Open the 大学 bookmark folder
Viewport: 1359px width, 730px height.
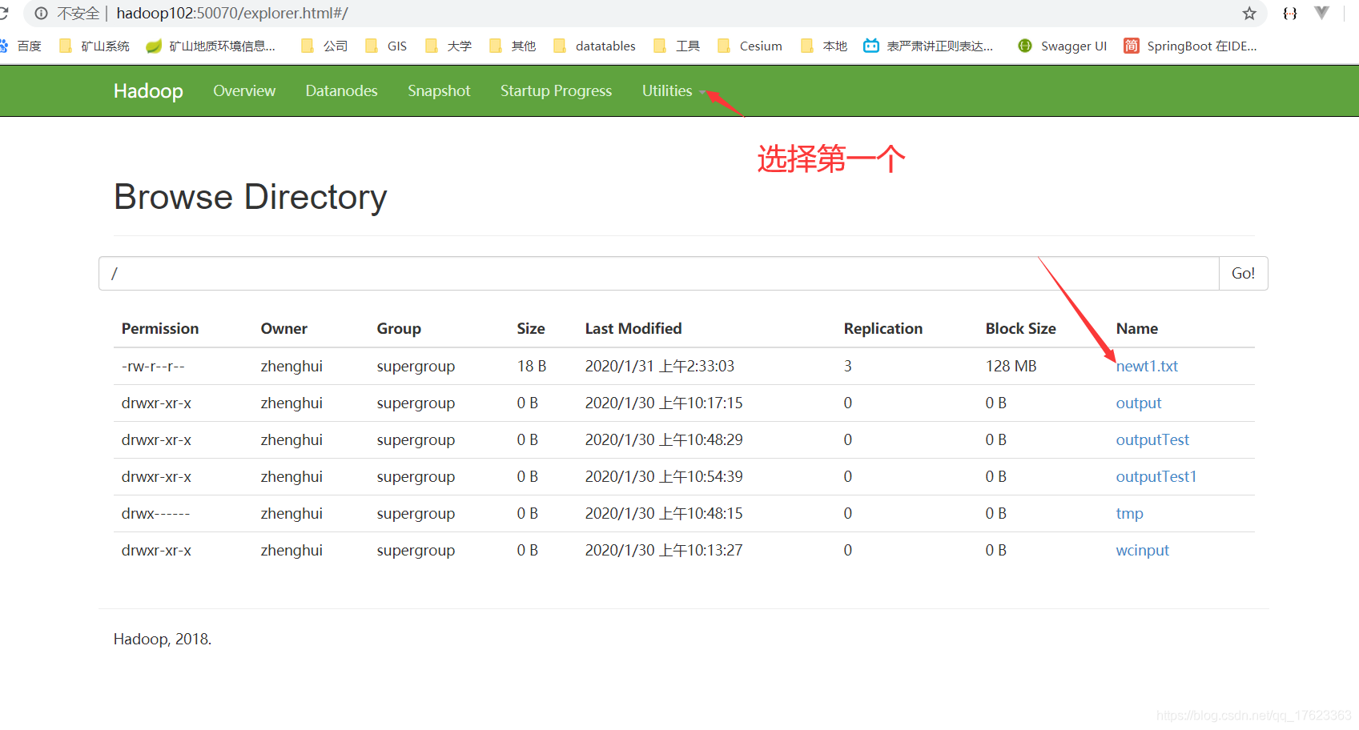click(x=448, y=46)
